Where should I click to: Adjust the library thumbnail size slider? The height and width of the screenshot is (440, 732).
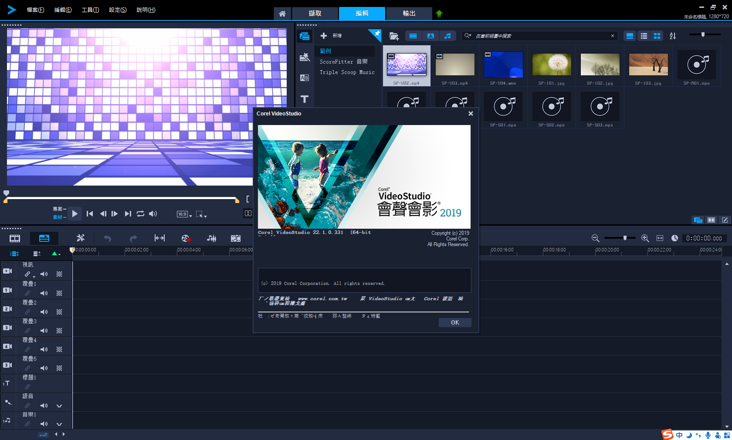(703, 34)
